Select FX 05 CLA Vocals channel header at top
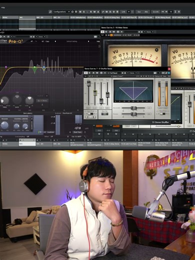The width and height of the screenshot is (195, 260). (146, 17)
